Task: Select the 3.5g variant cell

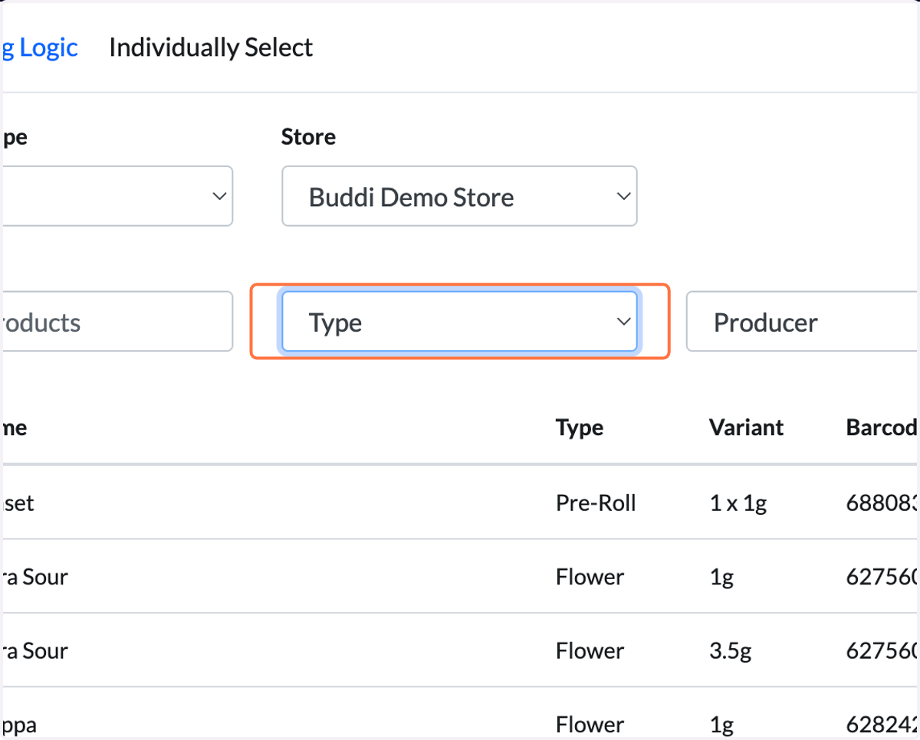Action: pos(730,650)
